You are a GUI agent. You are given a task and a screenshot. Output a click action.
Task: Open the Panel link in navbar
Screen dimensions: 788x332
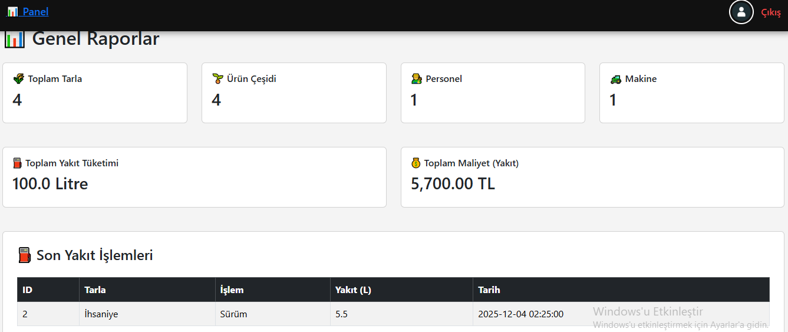[x=35, y=12]
